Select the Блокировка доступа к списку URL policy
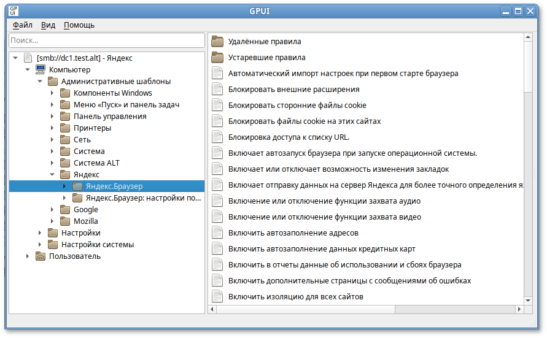This screenshot has width=547, height=338. pos(289,137)
